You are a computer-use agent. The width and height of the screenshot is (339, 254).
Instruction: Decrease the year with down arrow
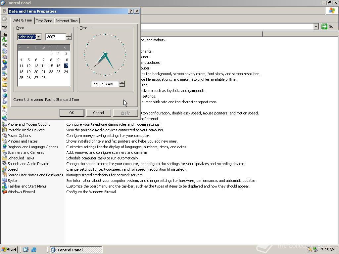69,38
